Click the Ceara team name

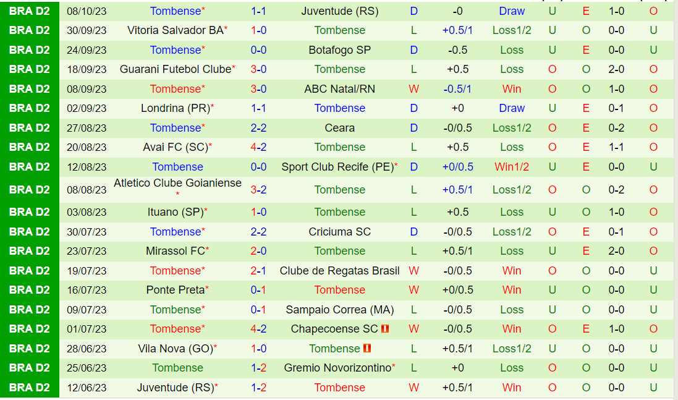coord(339,128)
